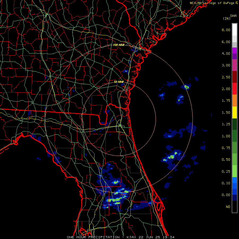The image size is (239, 239).
Task: Click the 100 NMI range ring label
Action: (x=119, y=45)
